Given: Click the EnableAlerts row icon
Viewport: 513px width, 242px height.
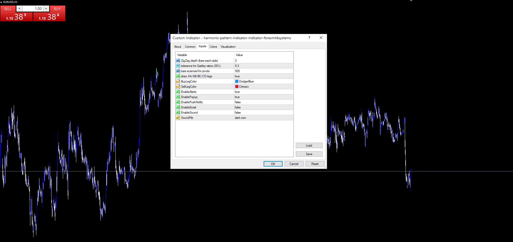Looking at the screenshot, I should tap(178, 92).
